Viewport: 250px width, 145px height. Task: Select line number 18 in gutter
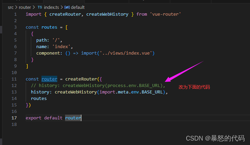pyautogui.click(x=14, y=124)
